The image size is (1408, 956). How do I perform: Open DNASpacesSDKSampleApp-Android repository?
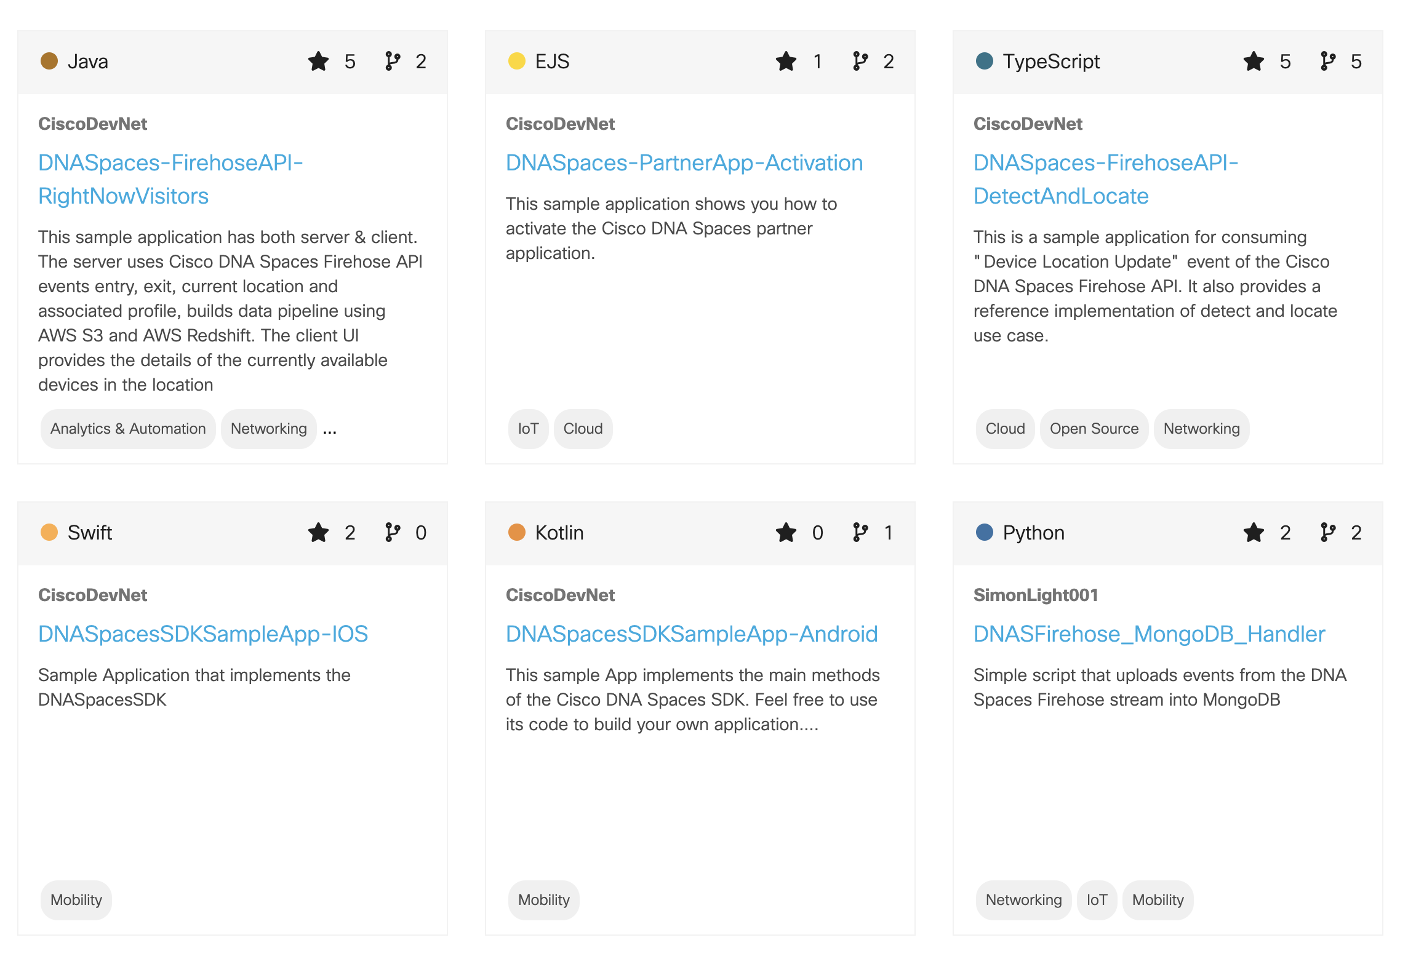(x=692, y=634)
